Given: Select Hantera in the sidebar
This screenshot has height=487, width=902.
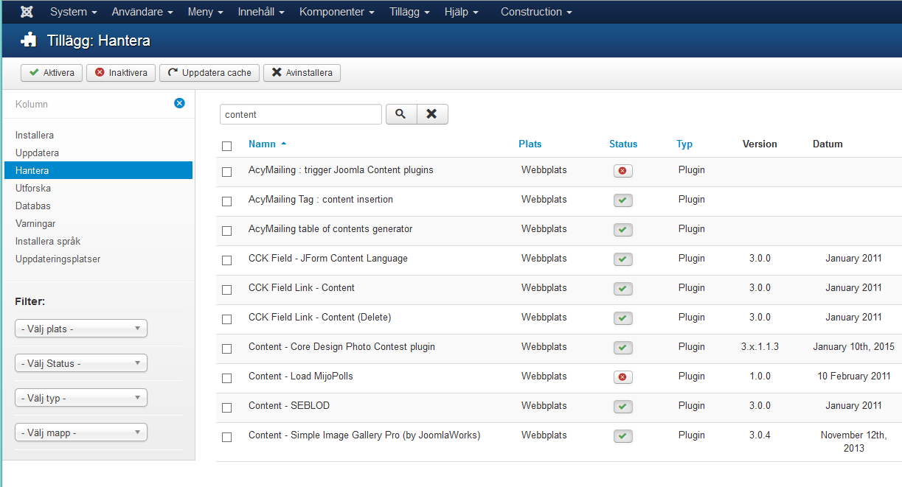Looking at the screenshot, I should click(x=98, y=170).
